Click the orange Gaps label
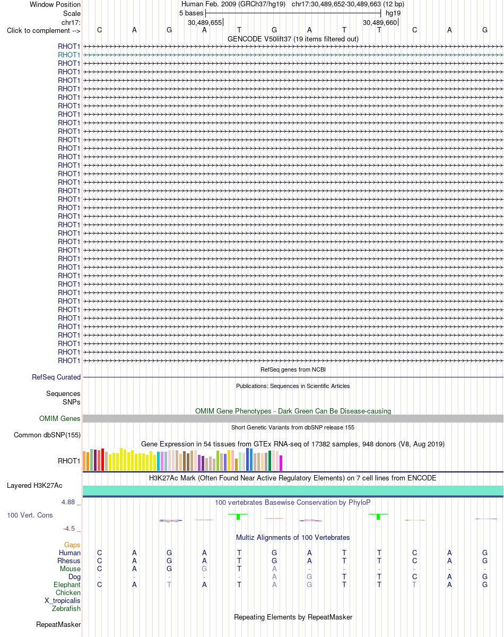This screenshot has width=504, height=637. click(x=72, y=545)
